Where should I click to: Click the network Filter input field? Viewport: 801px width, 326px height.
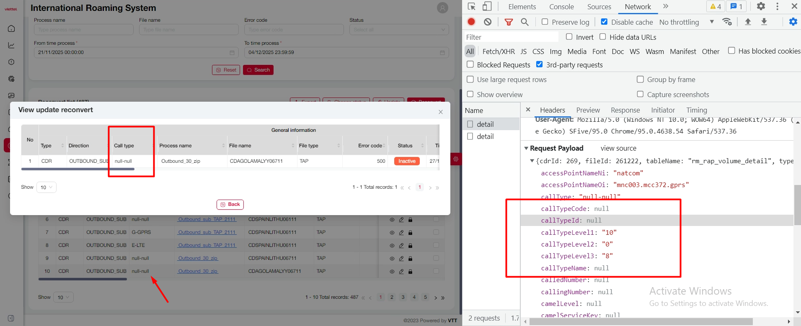[x=511, y=37]
